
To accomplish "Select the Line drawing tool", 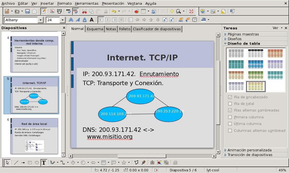I will point(16,163).
